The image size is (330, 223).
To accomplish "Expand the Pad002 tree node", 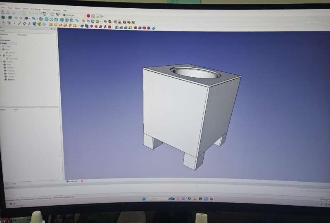I will tap(1, 62).
